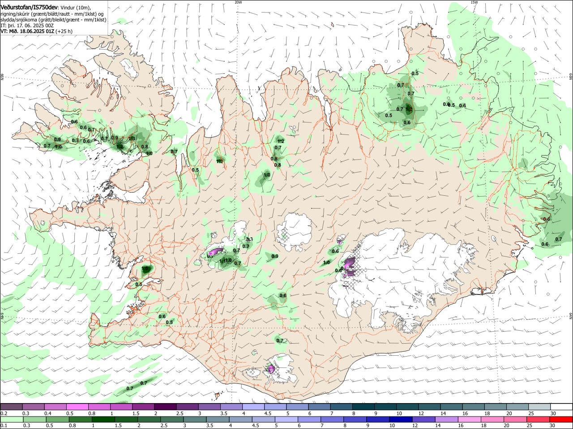The height and width of the screenshot is (429, 573).
Task: Pick the dark teal 8–9 snow swatch
Action: [363, 407]
